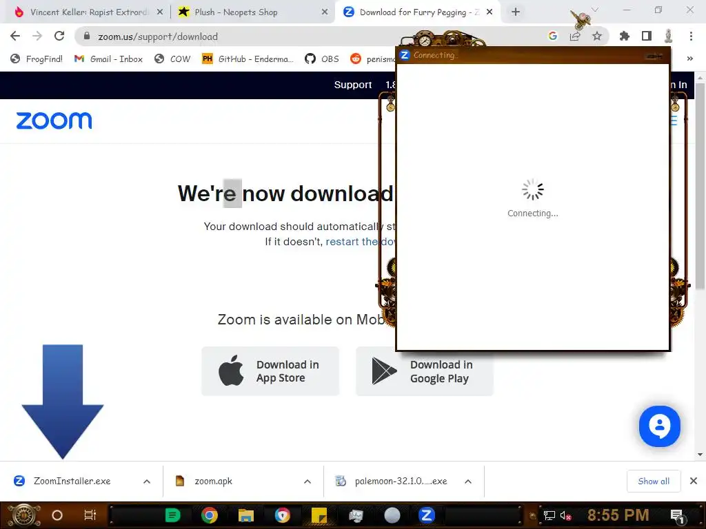Open the Chrome profile avatar
The width and height of the screenshot is (706, 529).
tap(668, 36)
